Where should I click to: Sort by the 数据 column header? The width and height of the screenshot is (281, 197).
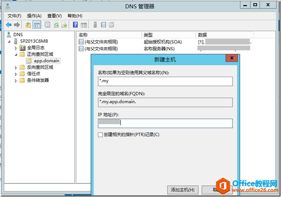225,35
